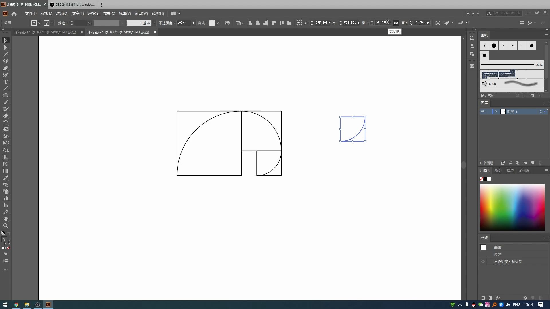Open workspace switcher dropdown
Screen dimensions: 550x309
click(176, 13)
